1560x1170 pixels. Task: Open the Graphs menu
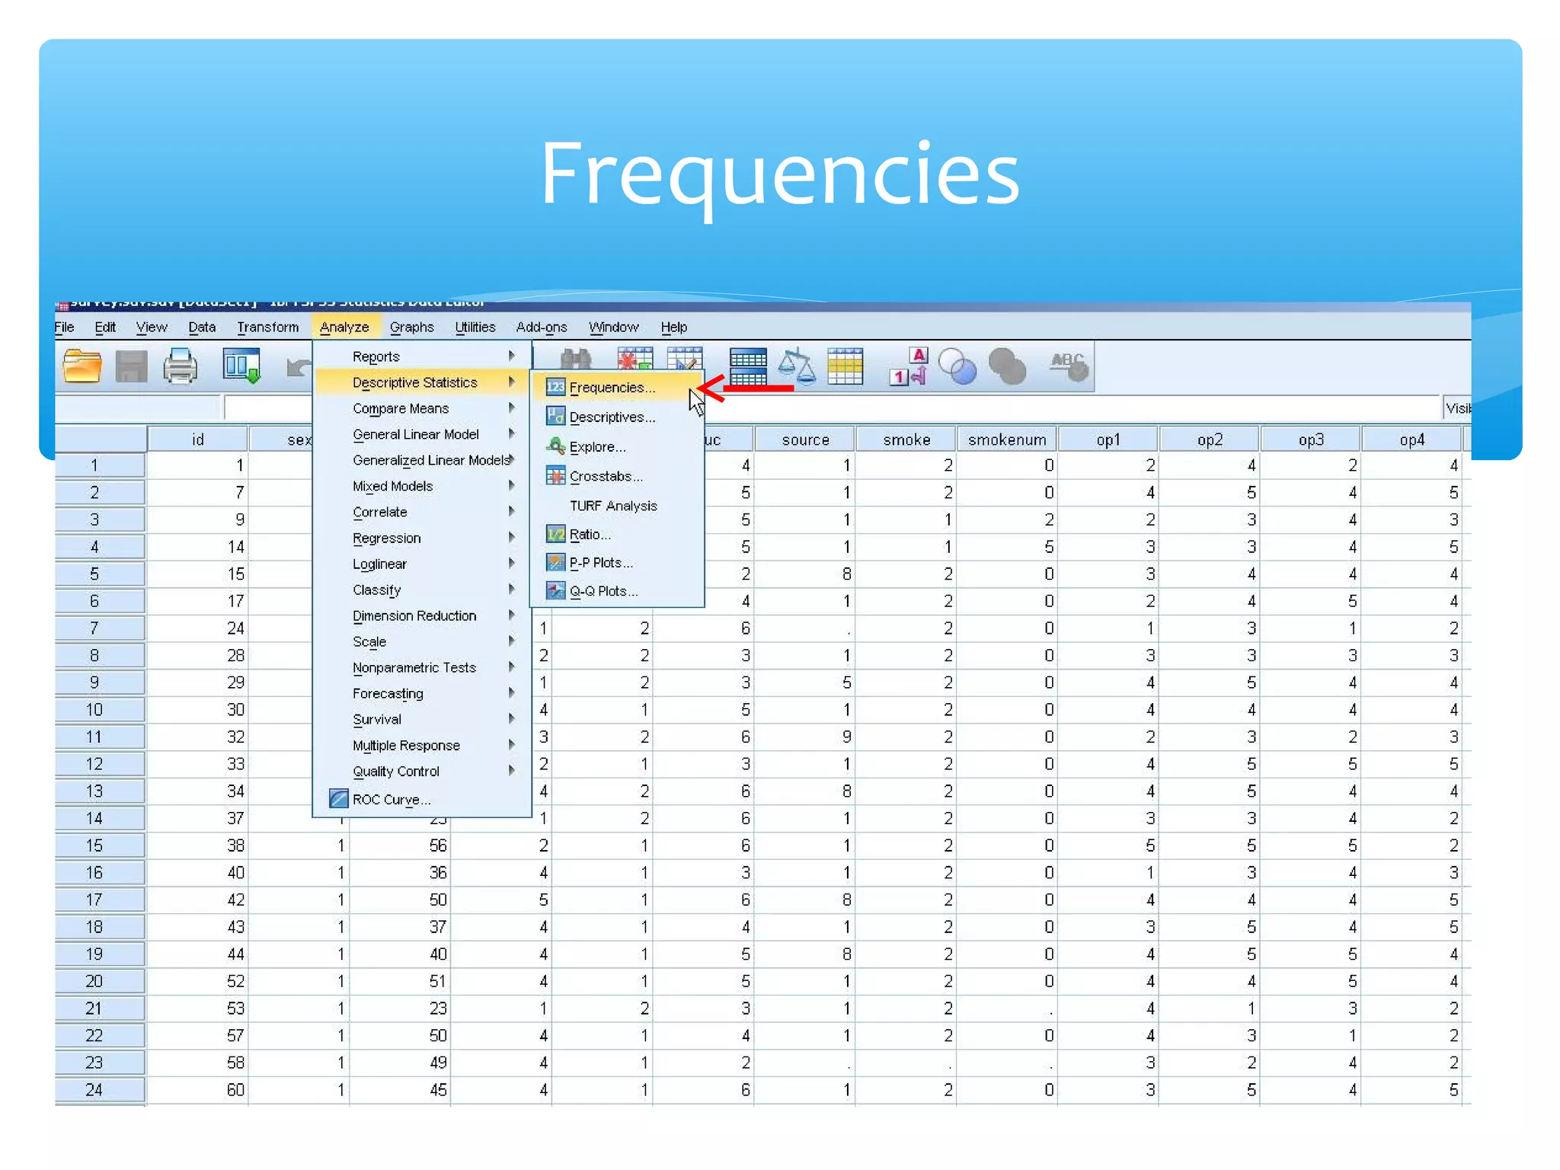411,327
